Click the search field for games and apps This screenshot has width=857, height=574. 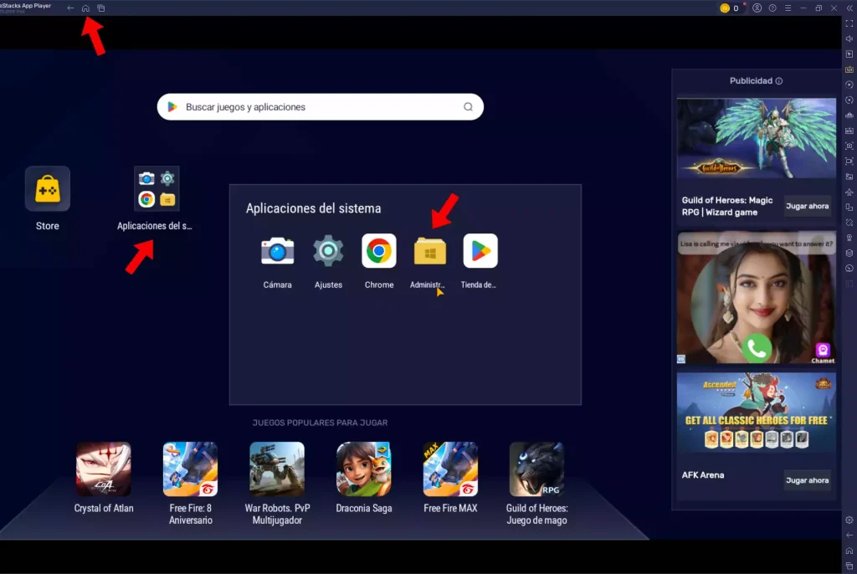point(321,107)
